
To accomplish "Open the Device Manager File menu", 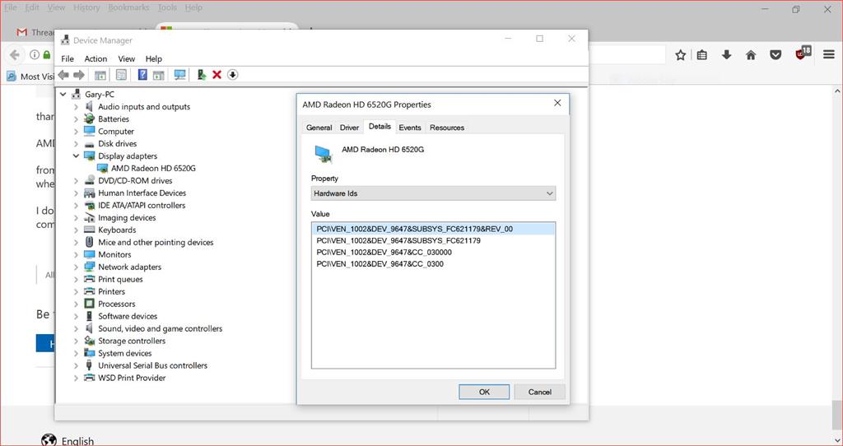I will pyautogui.click(x=68, y=58).
